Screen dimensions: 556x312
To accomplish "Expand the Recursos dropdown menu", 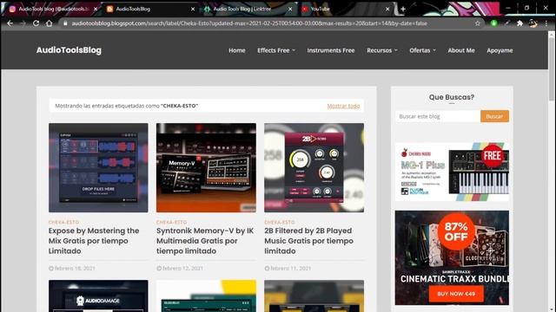I will (382, 50).
